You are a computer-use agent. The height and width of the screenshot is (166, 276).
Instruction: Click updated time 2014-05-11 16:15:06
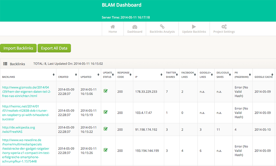pos(89,92)
